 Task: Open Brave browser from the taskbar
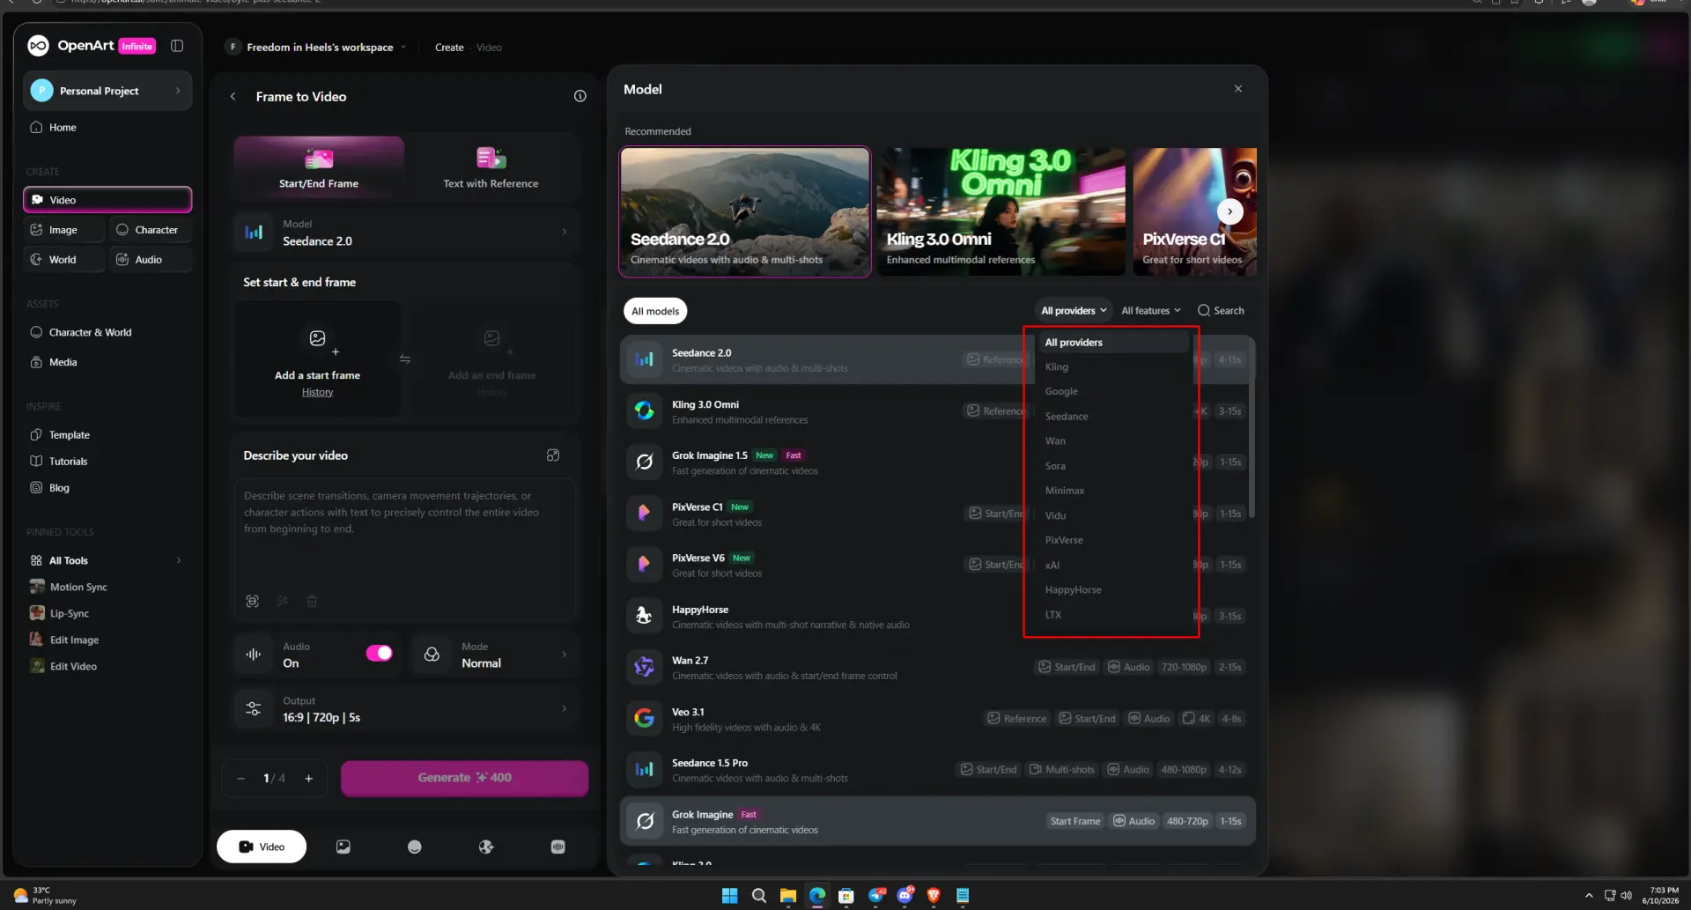point(934,896)
